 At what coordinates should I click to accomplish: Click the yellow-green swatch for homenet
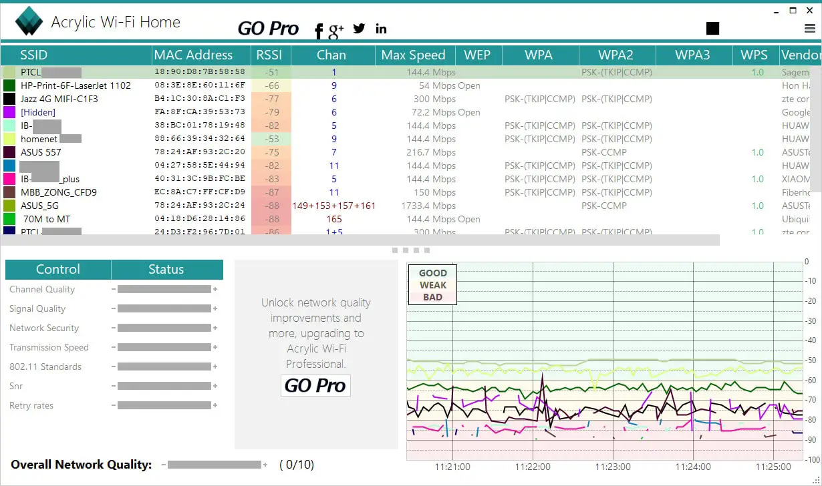9,139
